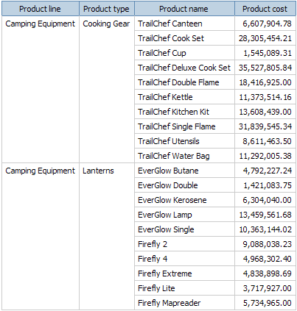The width and height of the screenshot is (297, 311).
Task: Select the TrailChef Water Bag cell
Action: point(184,156)
